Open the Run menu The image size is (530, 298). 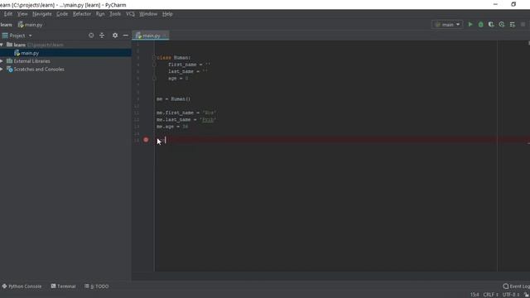click(x=100, y=14)
